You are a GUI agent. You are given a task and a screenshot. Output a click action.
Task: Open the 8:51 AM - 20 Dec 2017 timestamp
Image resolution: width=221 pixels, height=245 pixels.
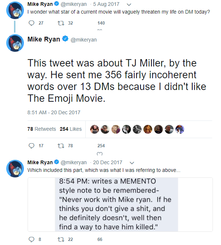(x=54, y=112)
